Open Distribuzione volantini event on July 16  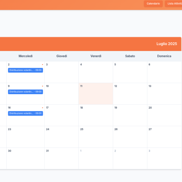(x=25, y=113)
